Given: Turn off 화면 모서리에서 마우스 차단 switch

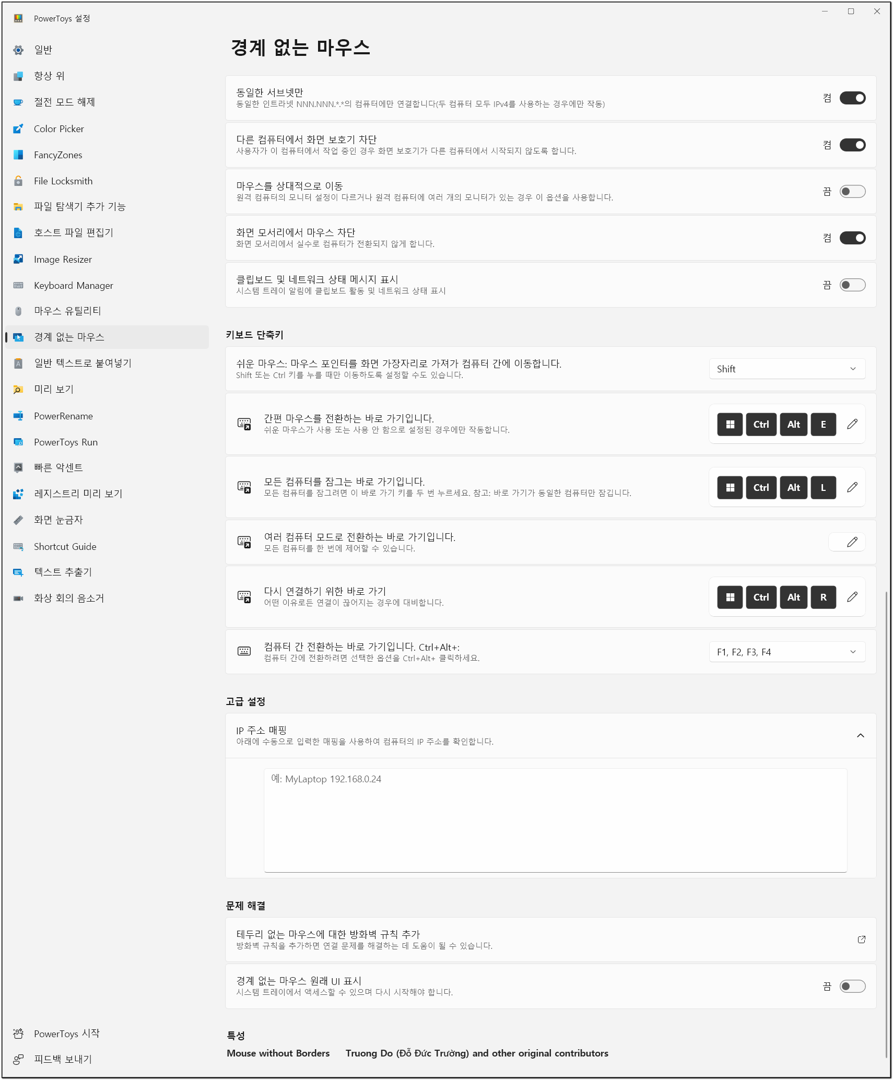Looking at the screenshot, I should (x=852, y=238).
